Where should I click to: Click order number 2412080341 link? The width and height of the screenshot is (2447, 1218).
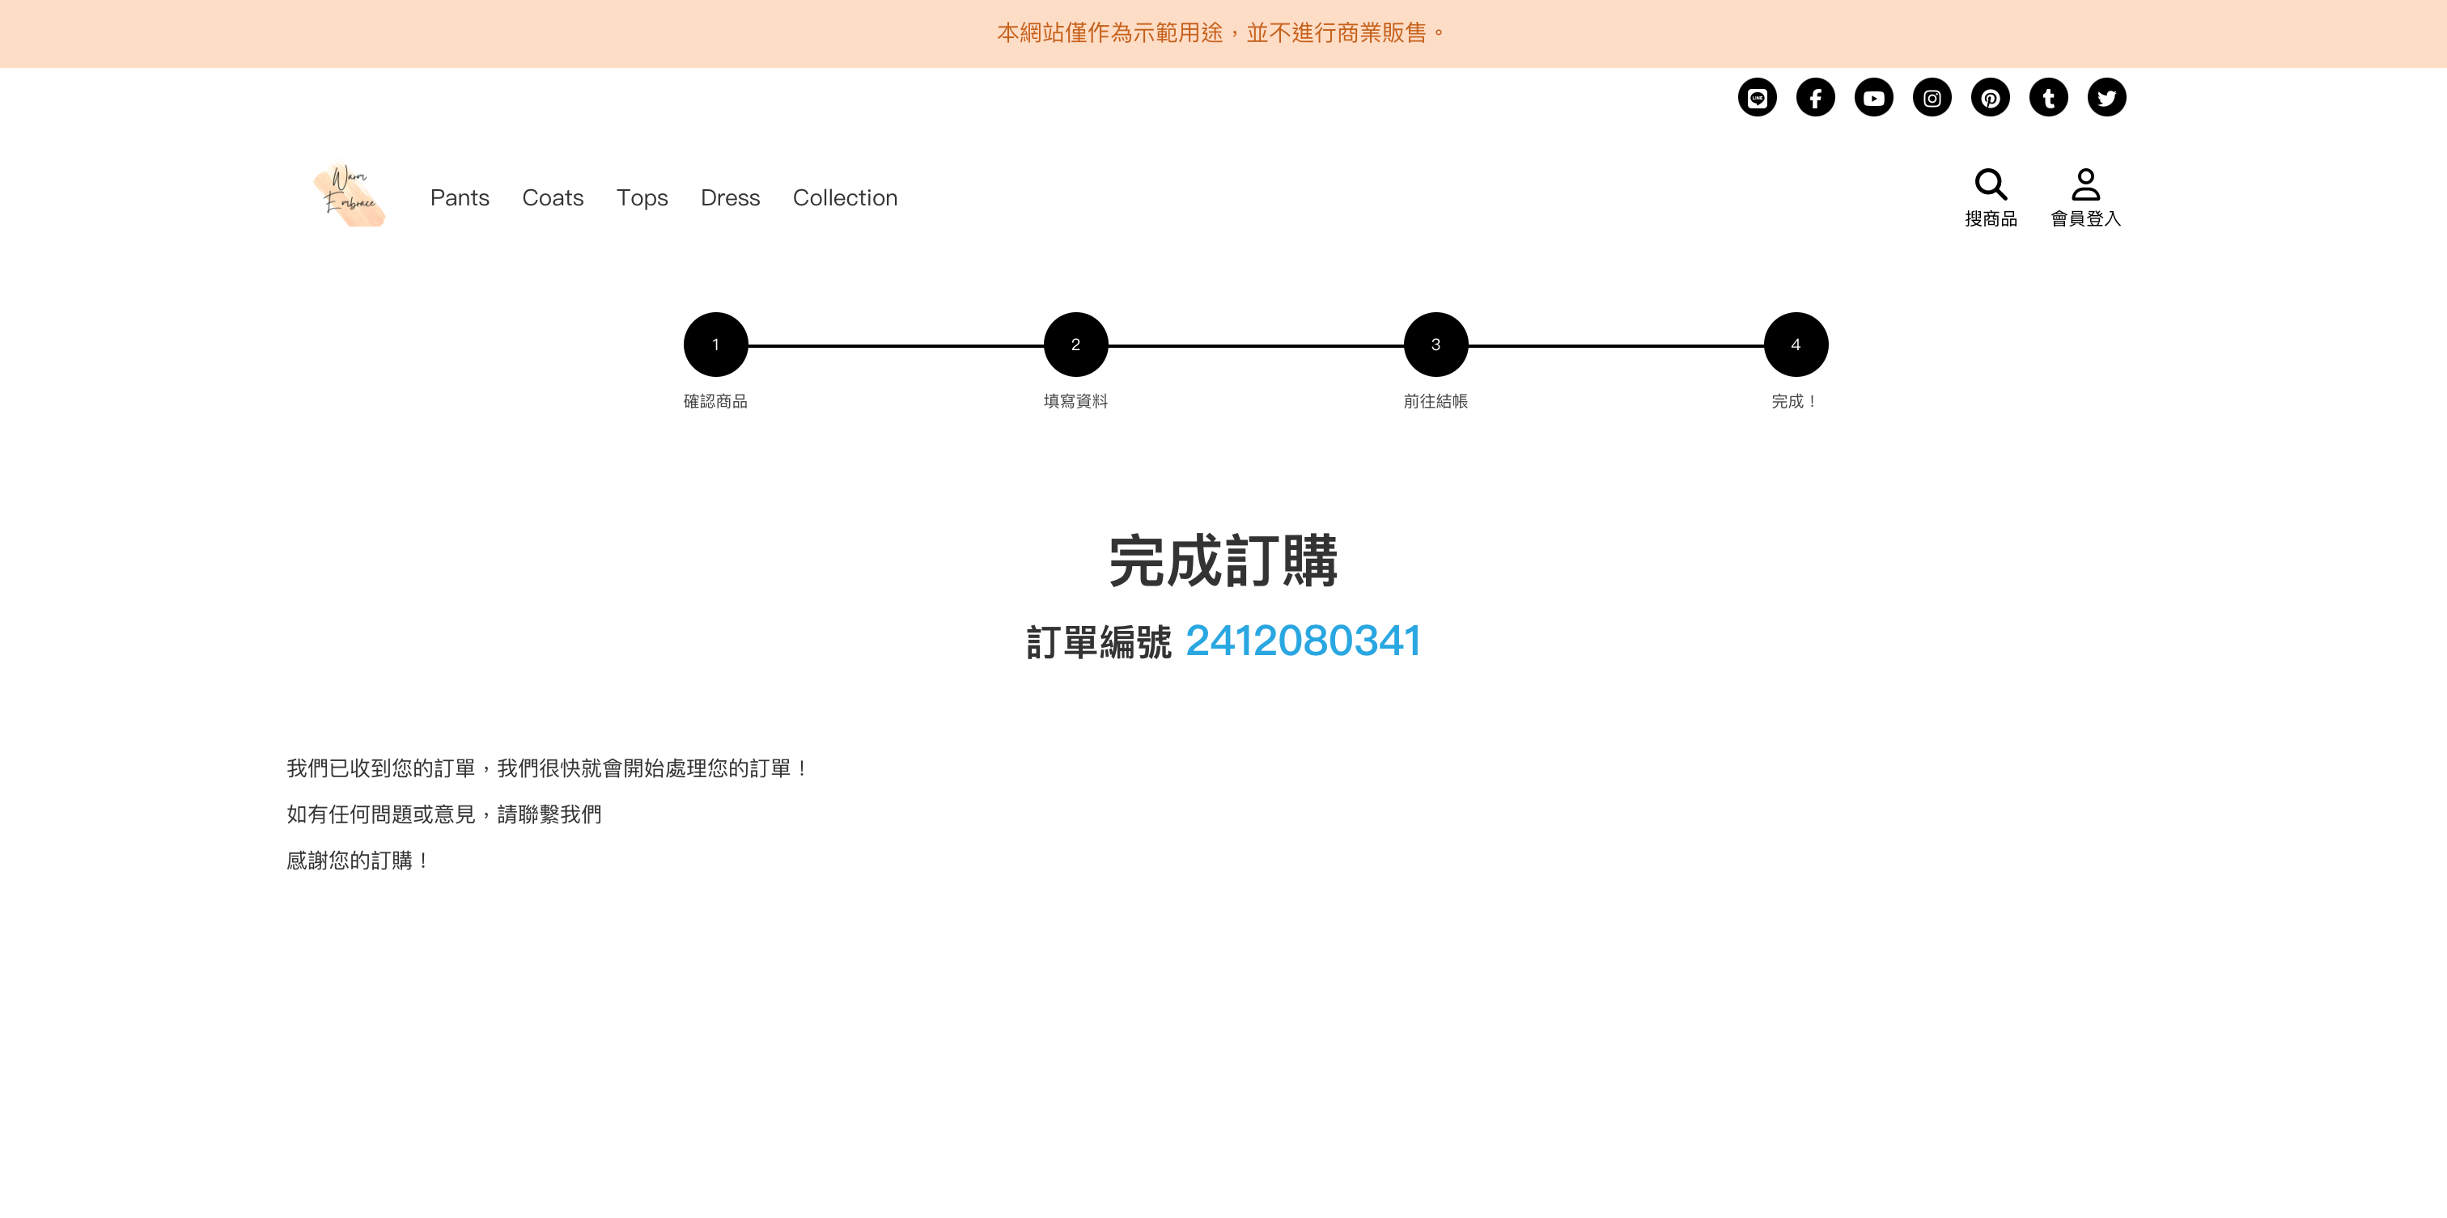pos(1302,641)
